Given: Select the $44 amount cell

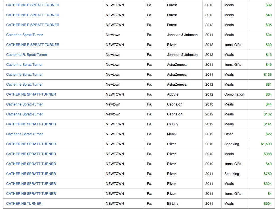Looking at the screenshot, I should pyautogui.click(x=262, y=104).
